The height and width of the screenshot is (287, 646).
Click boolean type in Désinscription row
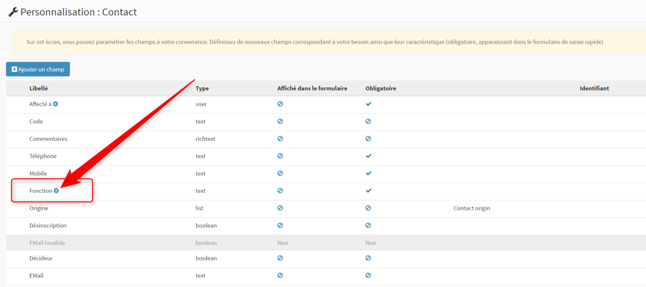[206, 226]
